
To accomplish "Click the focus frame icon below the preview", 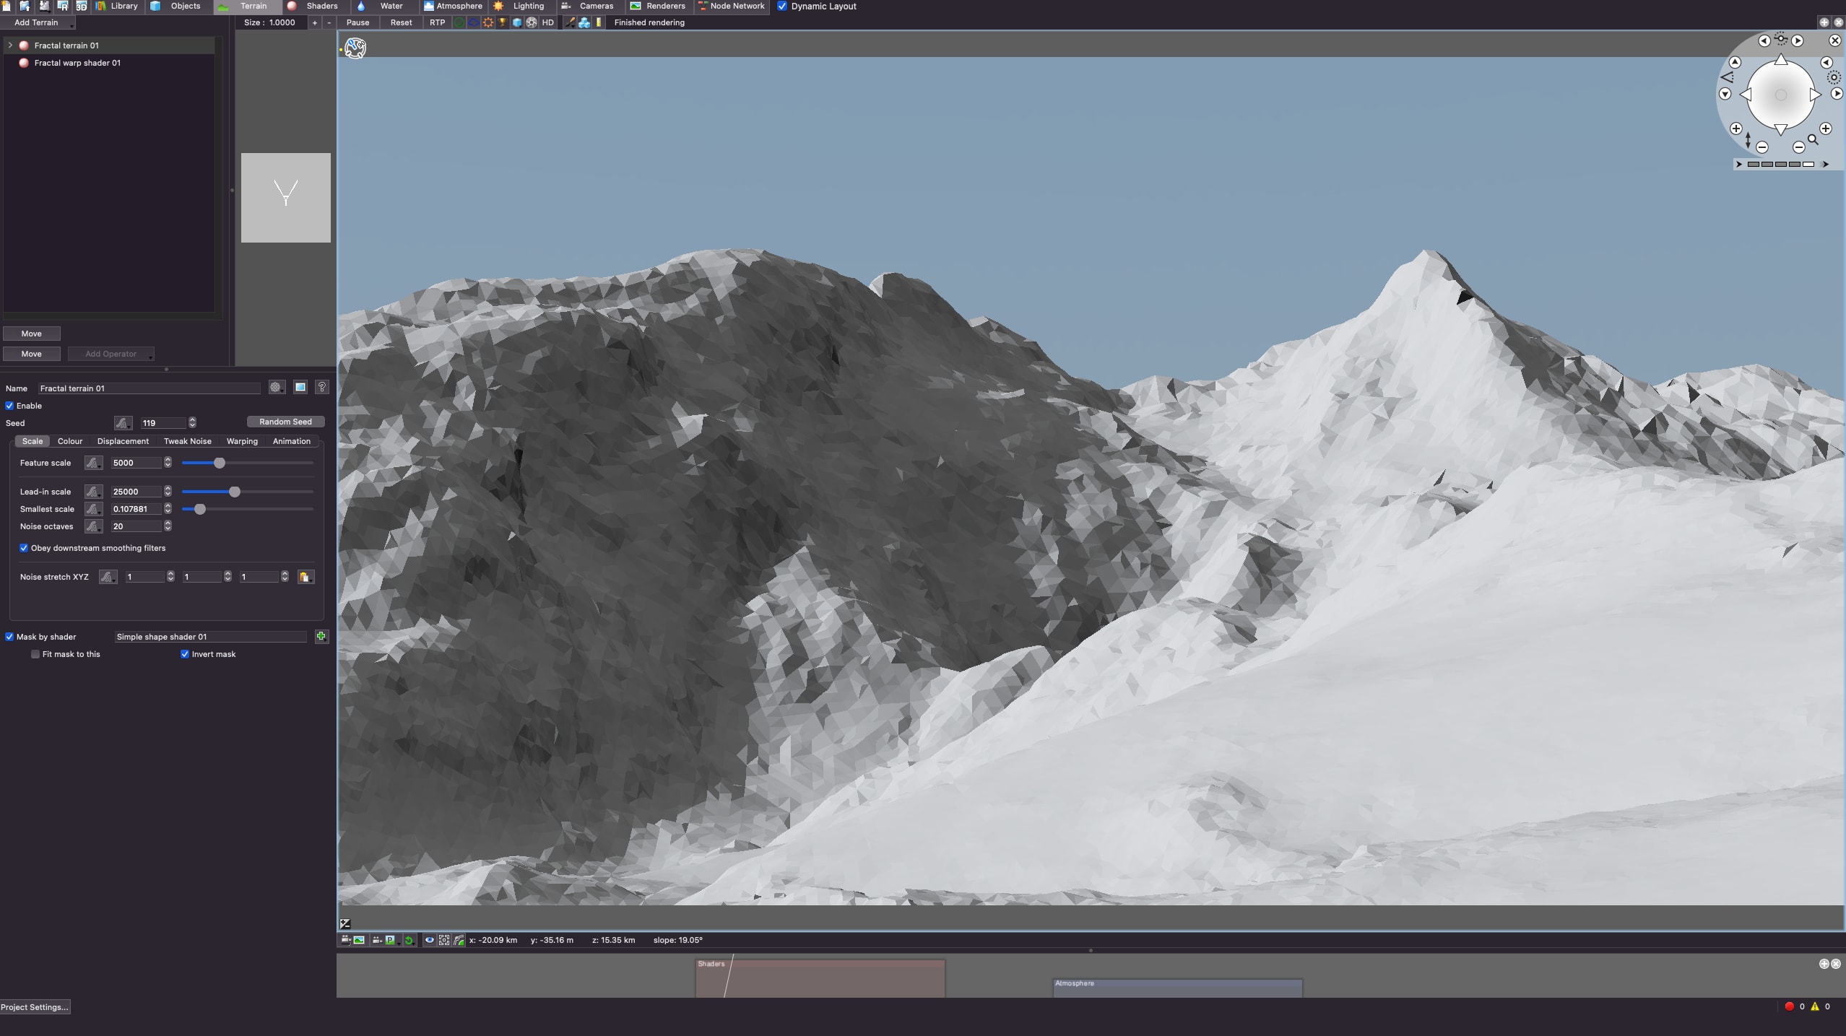I will click(x=444, y=940).
